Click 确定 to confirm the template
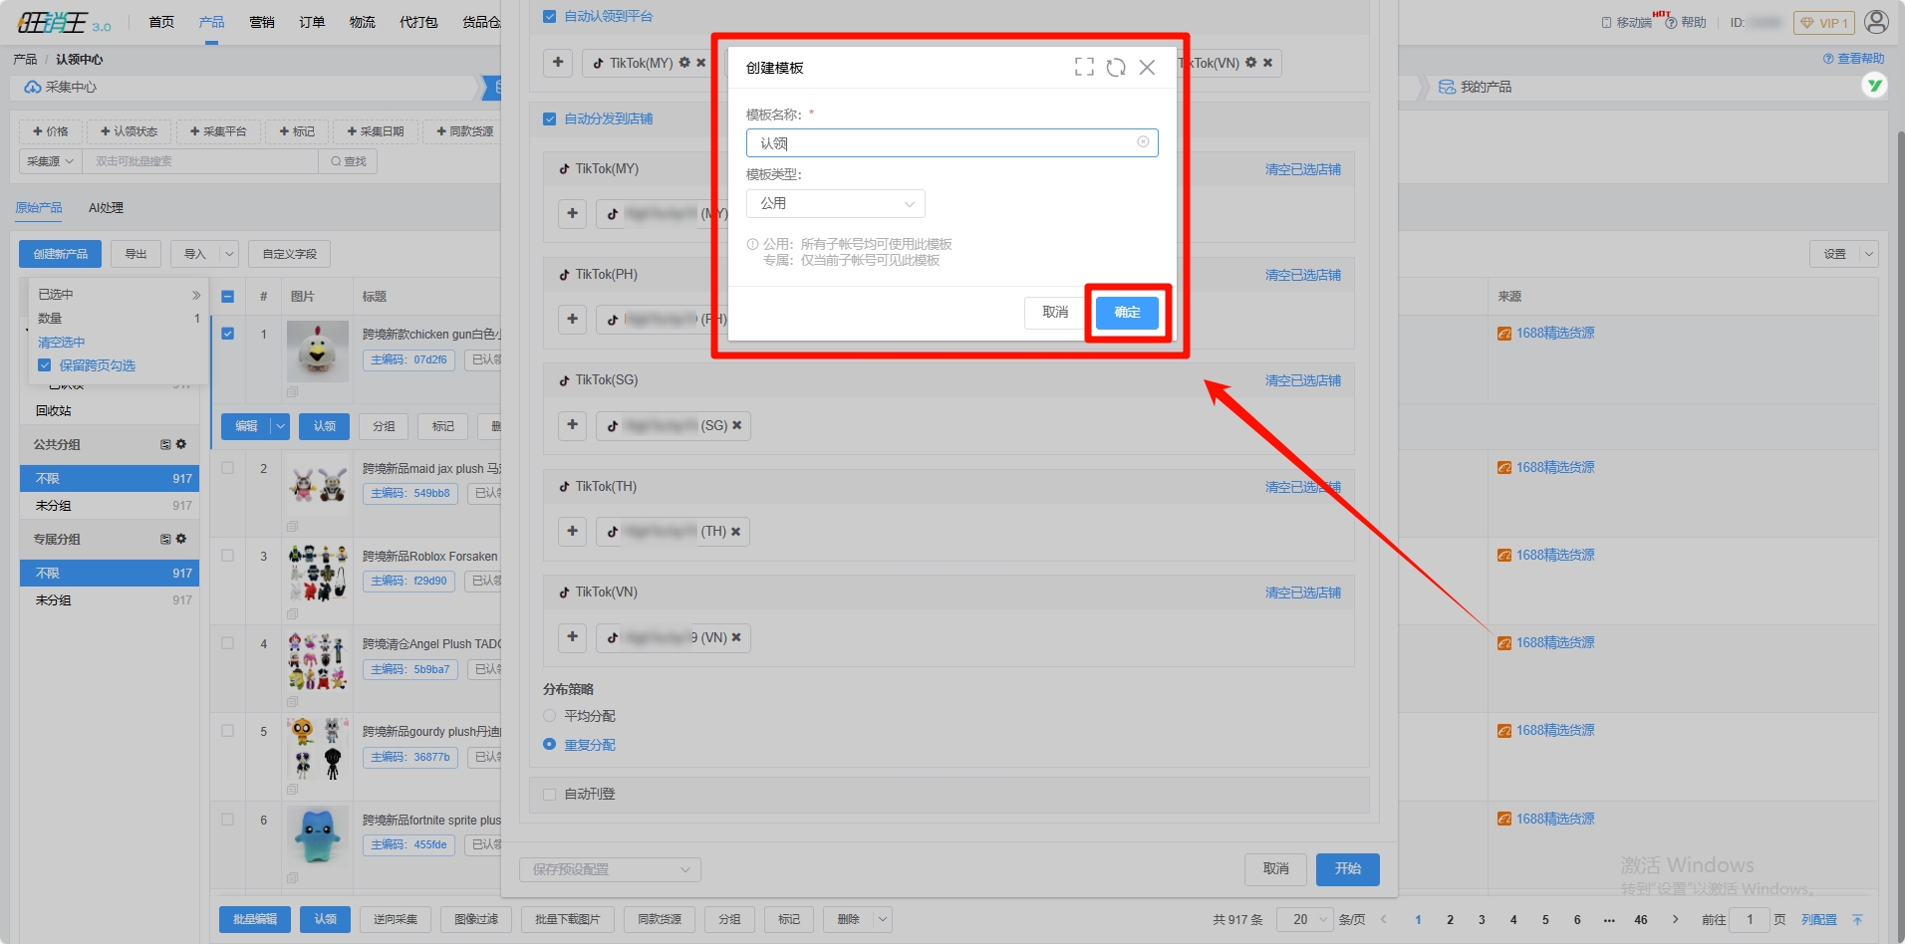Image resolution: width=1905 pixels, height=944 pixels. (1127, 313)
